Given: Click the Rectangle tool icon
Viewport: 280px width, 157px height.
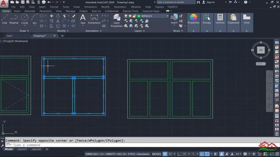Looking at the screenshot, I should point(42,16).
